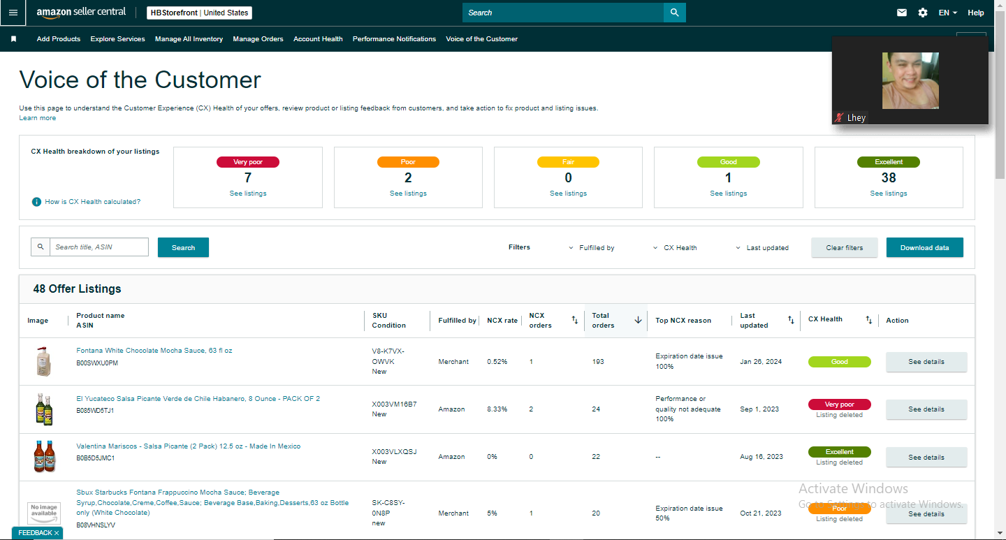The height and width of the screenshot is (540, 1006).
Task: Open the messages envelope icon
Action: (x=902, y=13)
